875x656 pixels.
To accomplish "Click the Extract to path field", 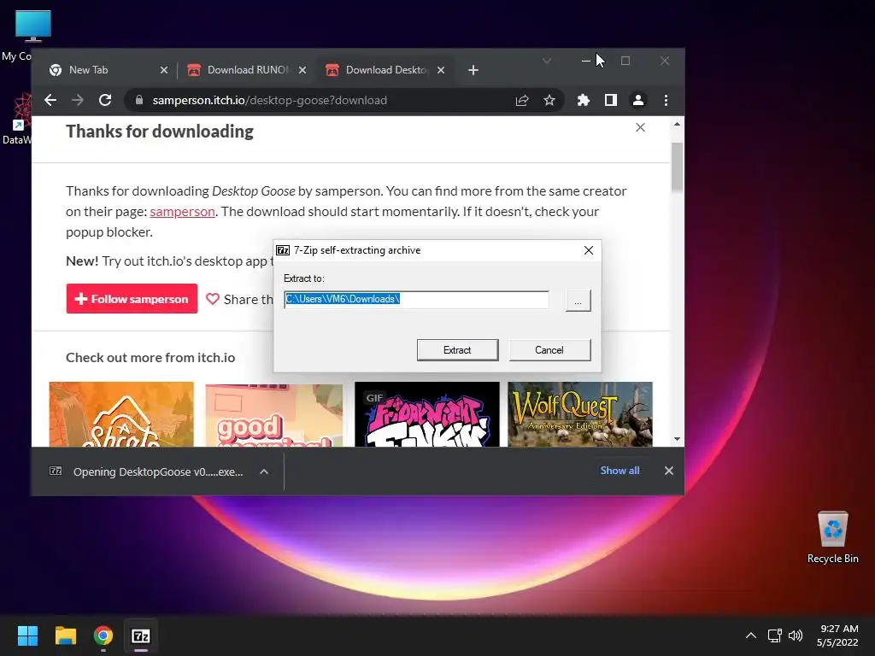I will pos(416,299).
